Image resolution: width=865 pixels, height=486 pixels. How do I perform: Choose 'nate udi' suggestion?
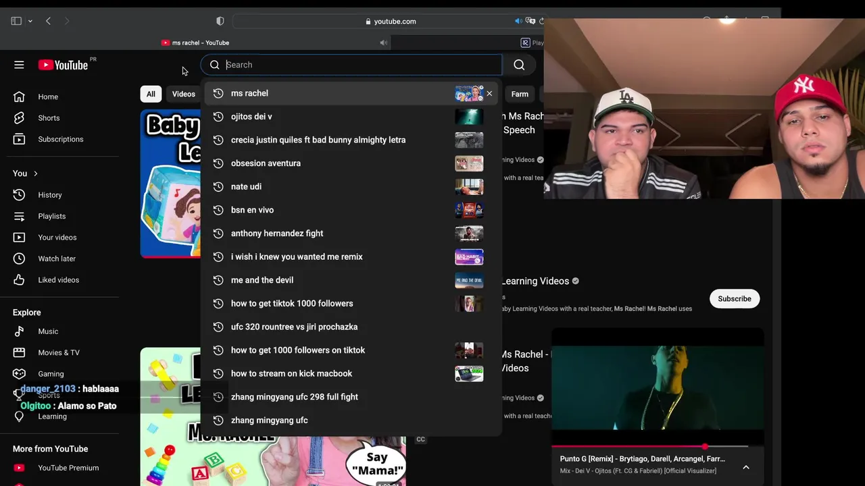[x=351, y=186]
